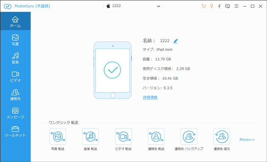The width and height of the screenshot is (267, 162).
Task: Open the 写真 sidebar section
Action: coord(15,40)
